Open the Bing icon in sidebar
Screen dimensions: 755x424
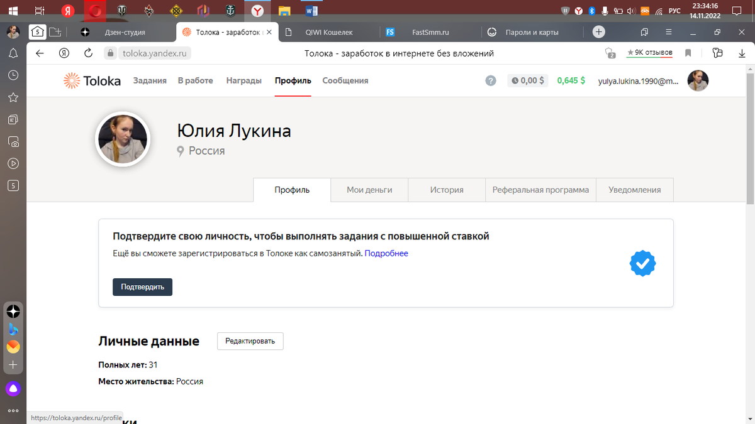point(13,329)
